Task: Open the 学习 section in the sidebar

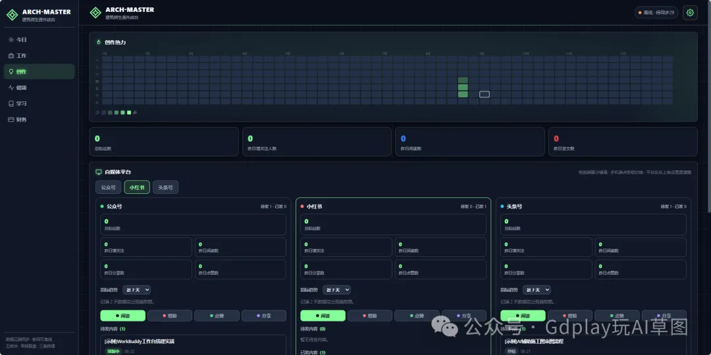Action: click(x=39, y=103)
